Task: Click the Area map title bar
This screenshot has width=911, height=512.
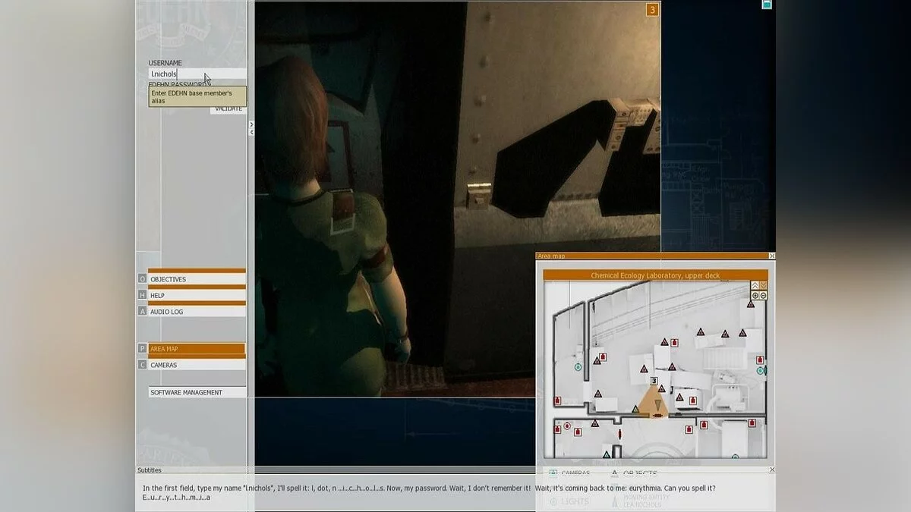Action: [x=651, y=256]
